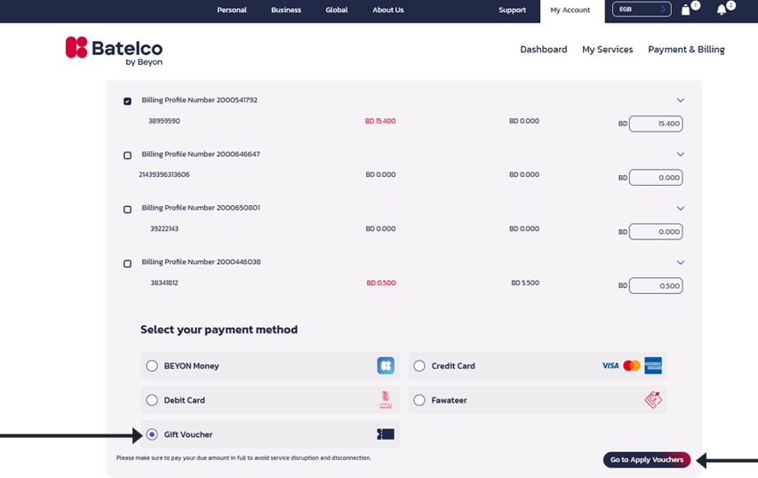Click due amount BD 15.400 in red

coord(380,121)
